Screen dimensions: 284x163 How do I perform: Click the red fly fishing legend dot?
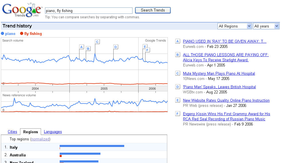click(x=22, y=34)
